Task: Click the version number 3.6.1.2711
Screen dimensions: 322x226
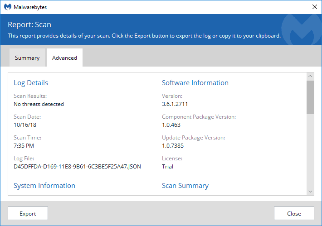Action: [x=175, y=104]
